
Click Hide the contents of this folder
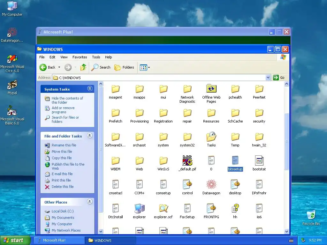click(67, 100)
